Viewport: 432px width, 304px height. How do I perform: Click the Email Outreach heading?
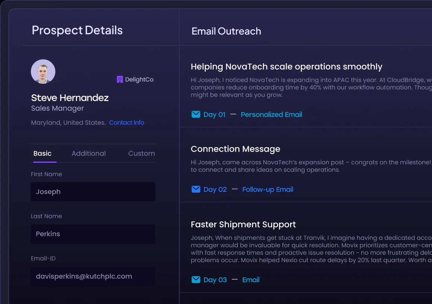pyautogui.click(x=226, y=31)
